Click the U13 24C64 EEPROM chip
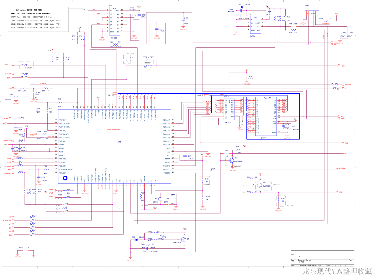Screen dimensions: 389x275 point(255,25)
